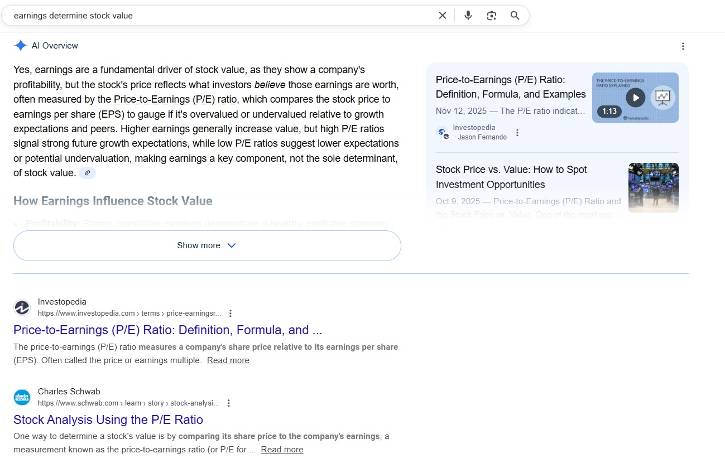Open Google Lens image search icon
The width and height of the screenshot is (725, 468).
492,16
